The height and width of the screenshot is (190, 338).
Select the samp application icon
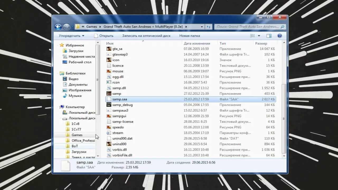[109, 94]
